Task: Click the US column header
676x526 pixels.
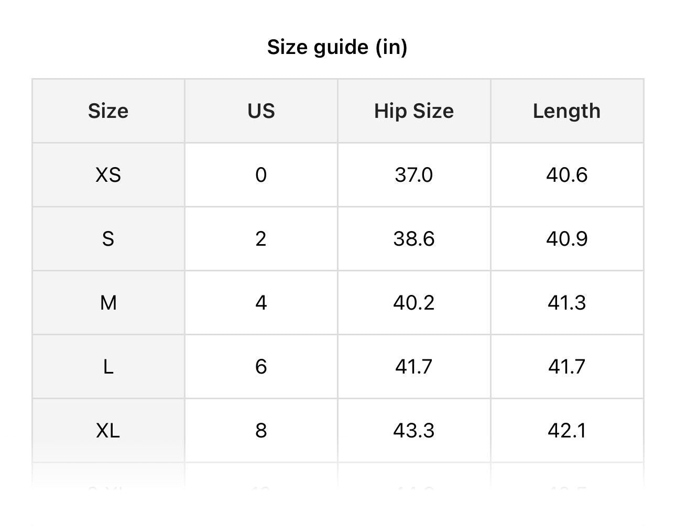Action: tap(261, 111)
